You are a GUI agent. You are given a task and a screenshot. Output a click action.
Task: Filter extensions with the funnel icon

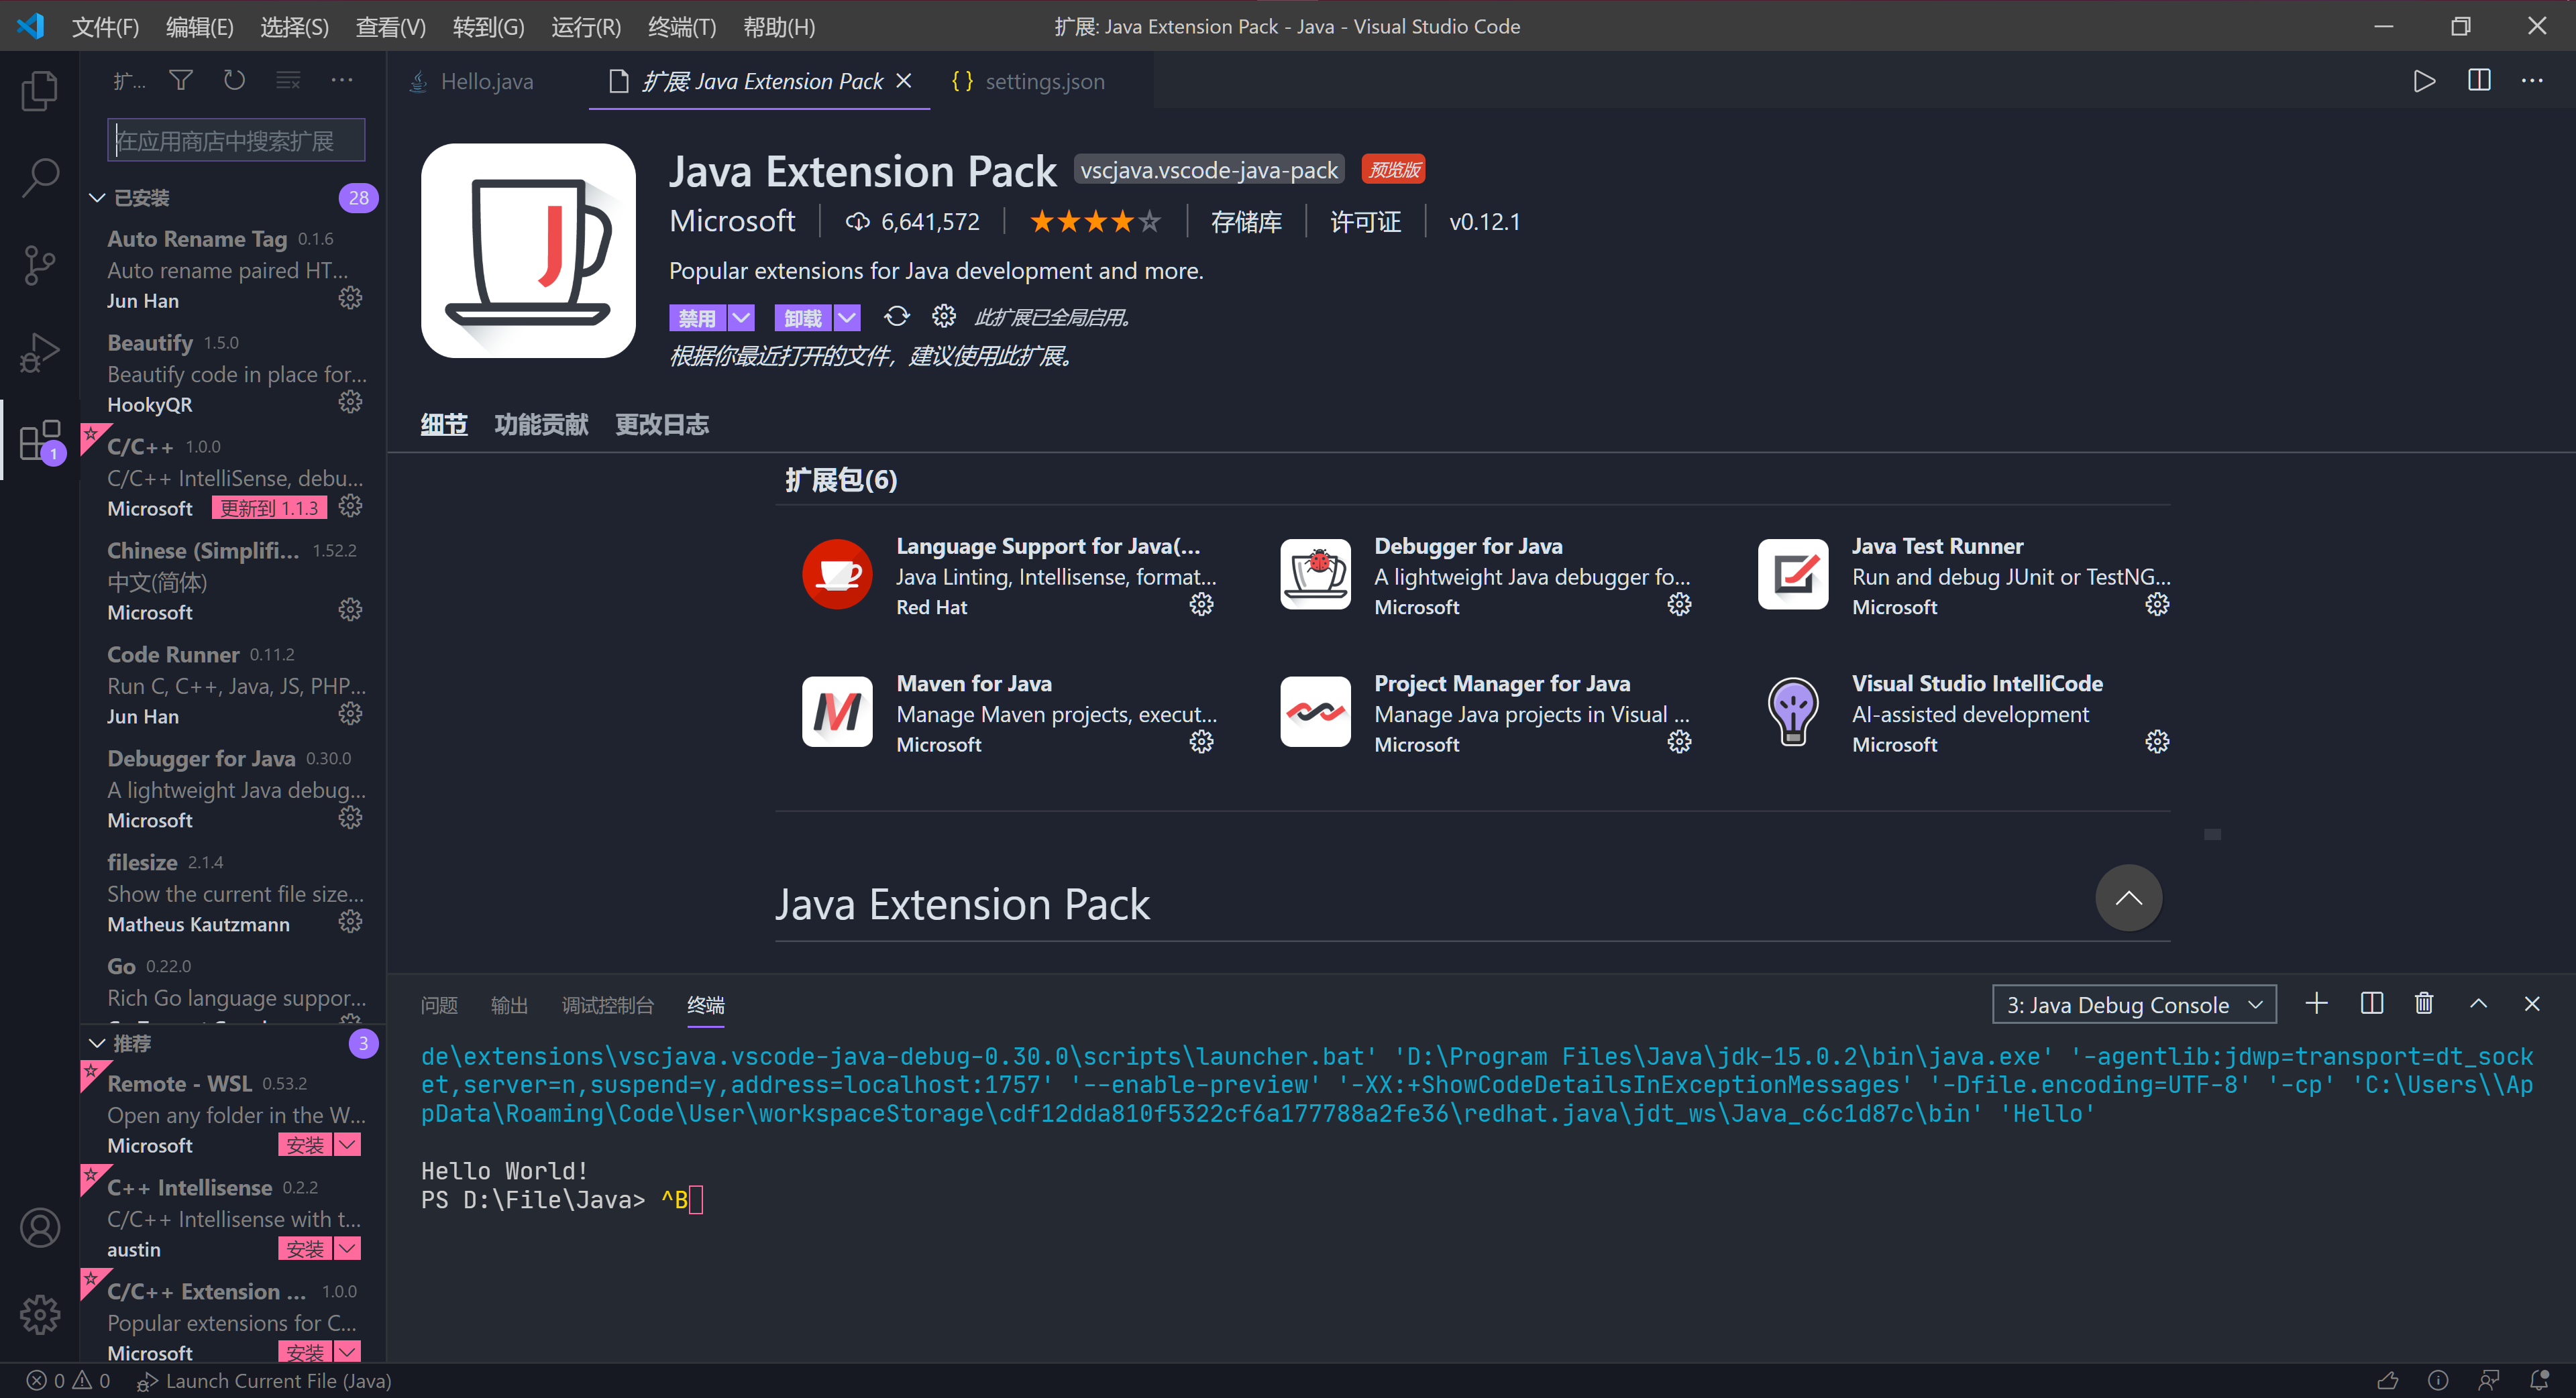coord(181,80)
